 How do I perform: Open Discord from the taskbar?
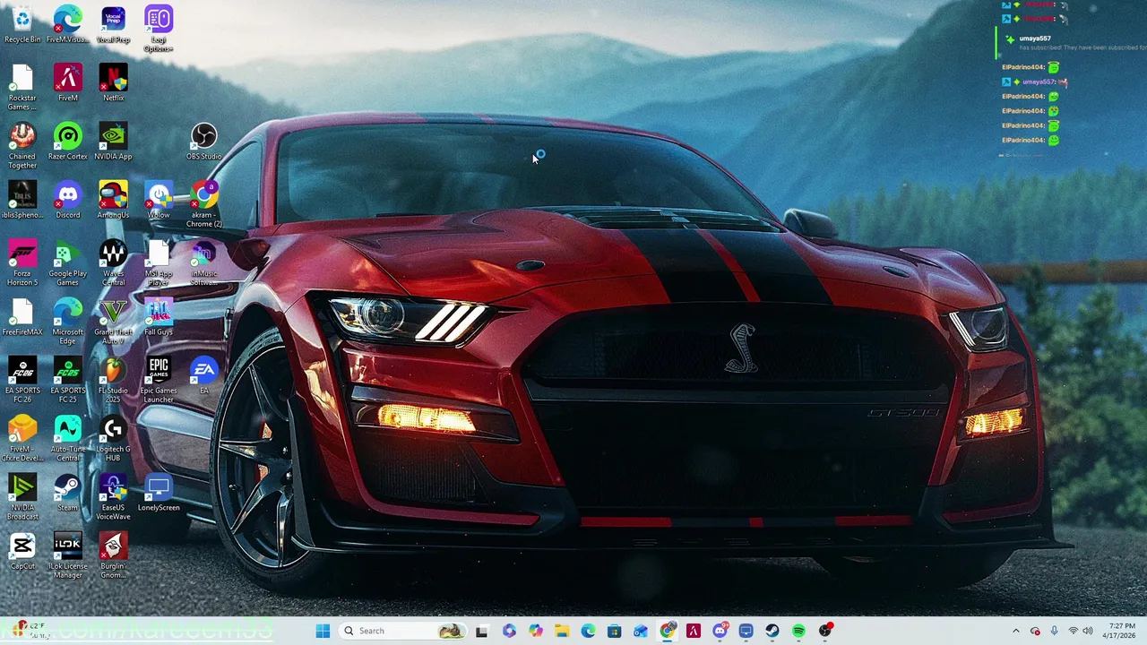point(720,631)
